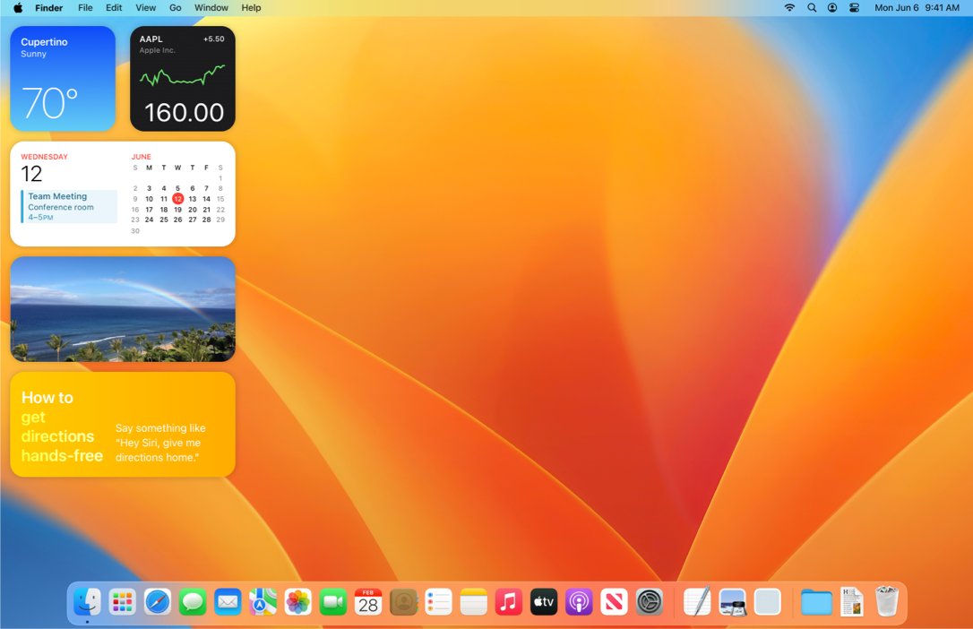
Task: Open Spotlight search from menu bar
Action: pos(812,7)
